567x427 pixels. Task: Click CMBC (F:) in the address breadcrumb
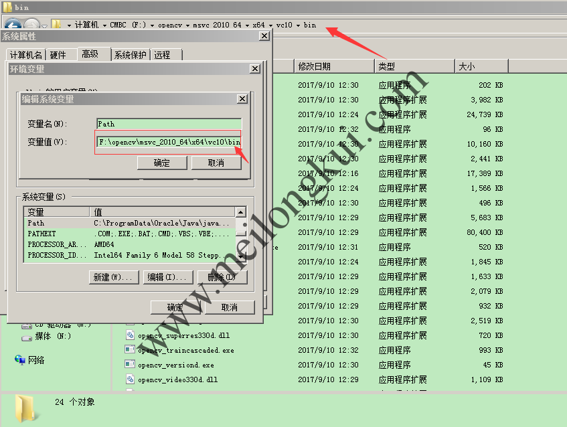pyautogui.click(x=128, y=25)
